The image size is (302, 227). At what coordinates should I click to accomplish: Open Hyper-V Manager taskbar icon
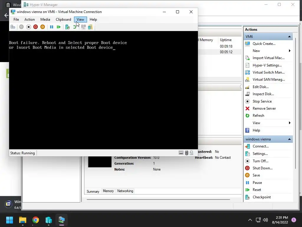tap(49, 220)
